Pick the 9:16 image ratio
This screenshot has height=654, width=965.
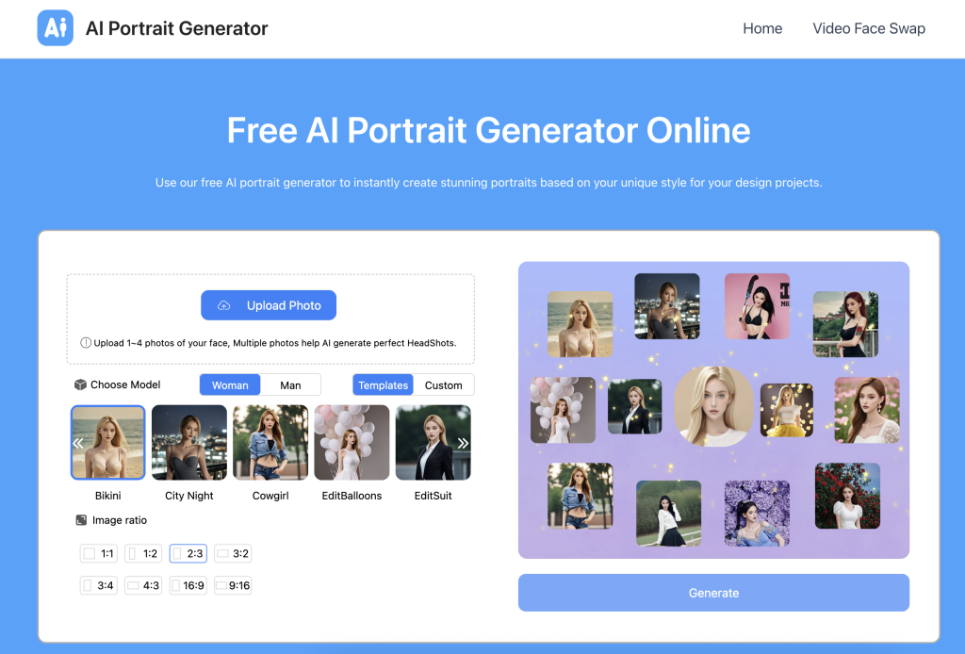233,585
